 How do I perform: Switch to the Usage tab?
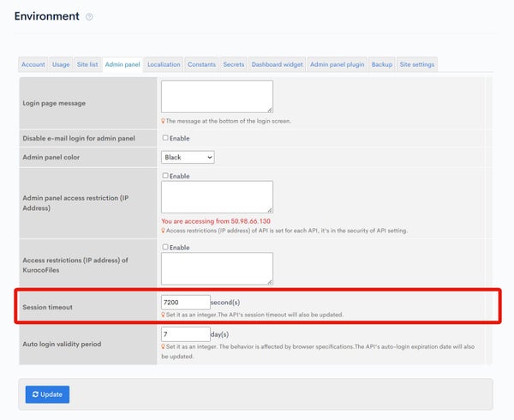coord(61,64)
